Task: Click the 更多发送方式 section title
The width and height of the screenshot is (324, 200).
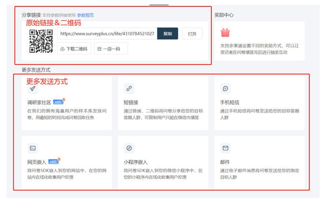Action: 36,70
